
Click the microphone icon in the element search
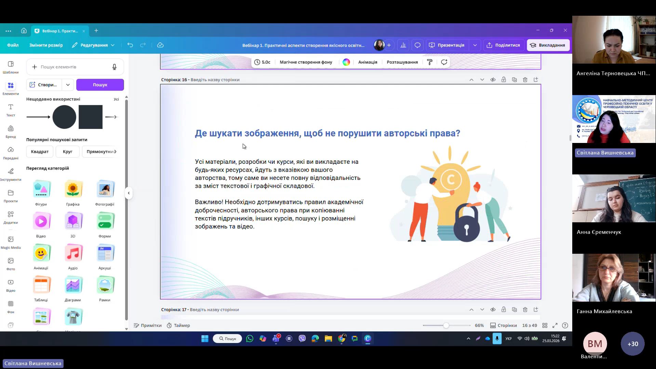(x=115, y=67)
